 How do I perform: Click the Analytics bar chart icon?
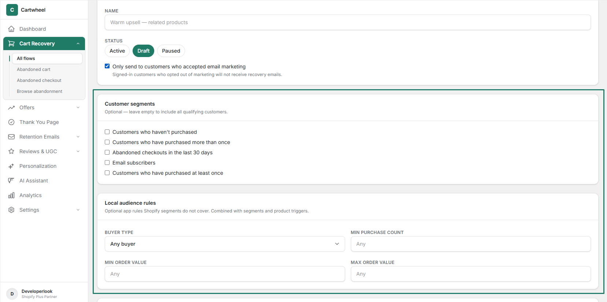point(11,195)
